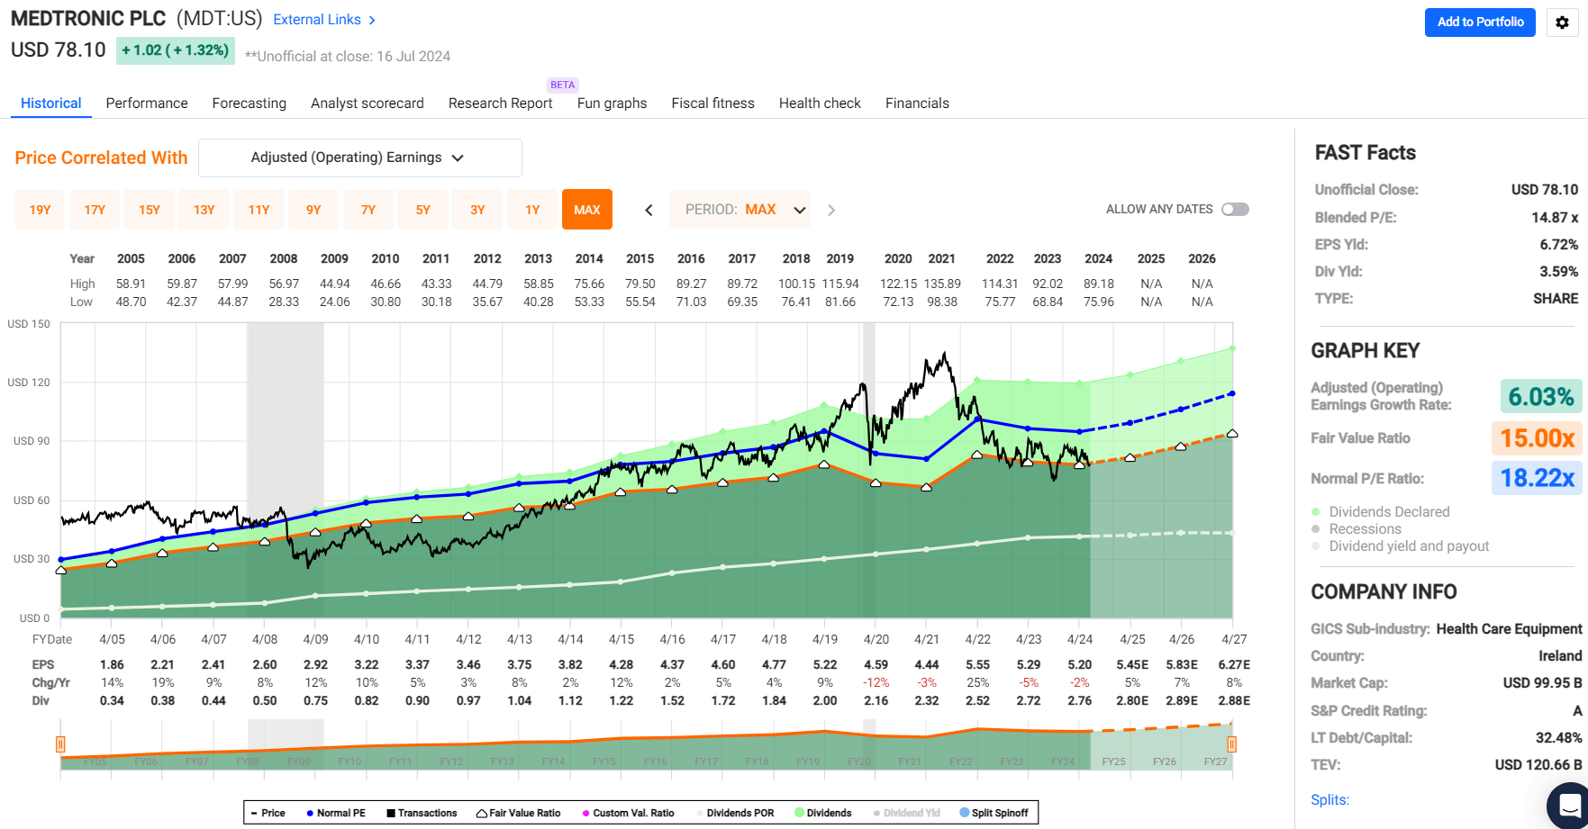Expand the External Links menu
Viewport: 1588px width, 829px height.
(x=324, y=20)
